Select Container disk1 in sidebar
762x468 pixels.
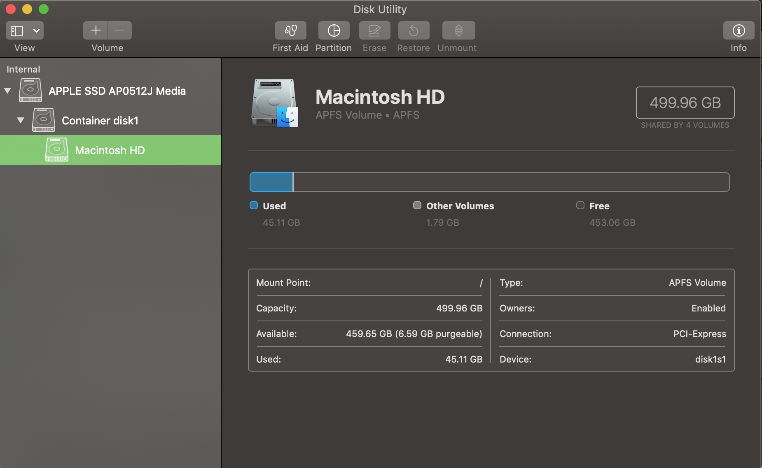click(x=110, y=120)
